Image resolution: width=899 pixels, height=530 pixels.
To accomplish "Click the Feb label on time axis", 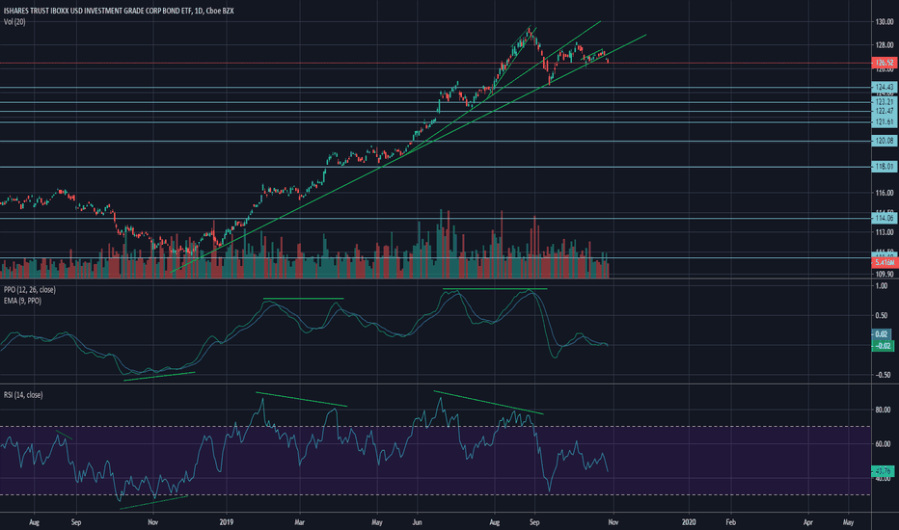I will pos(730,522).
